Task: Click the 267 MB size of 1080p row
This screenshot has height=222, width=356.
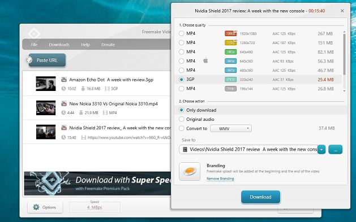Action: [325, 33]
